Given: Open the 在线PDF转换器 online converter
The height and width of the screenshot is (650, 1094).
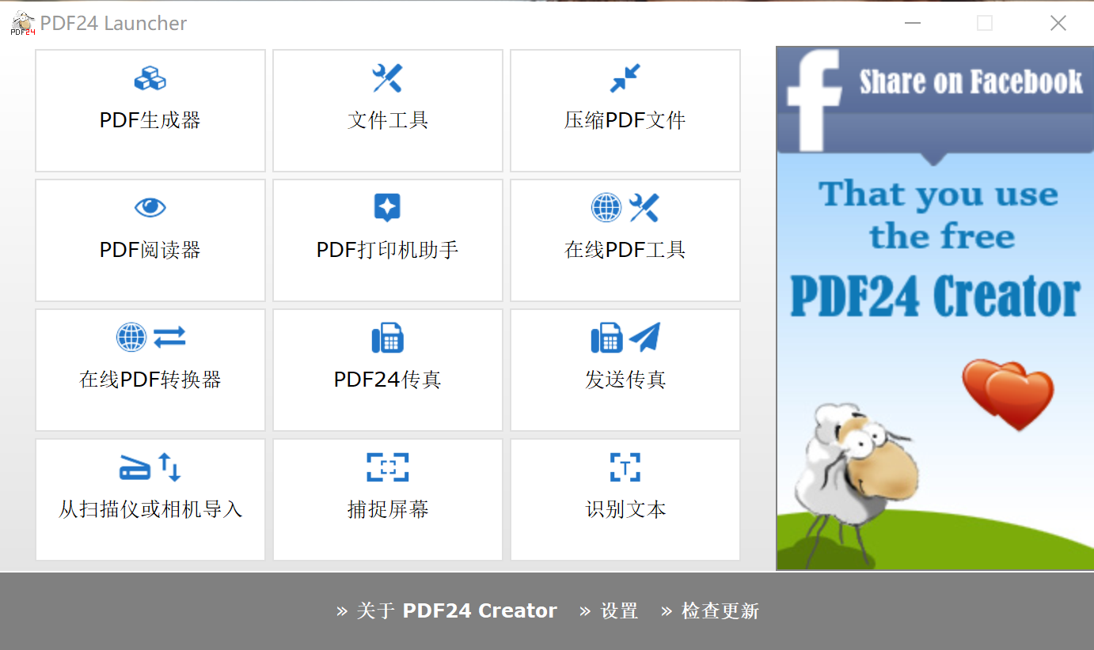Looking at the screenshot, I should [x=150, y=370].
